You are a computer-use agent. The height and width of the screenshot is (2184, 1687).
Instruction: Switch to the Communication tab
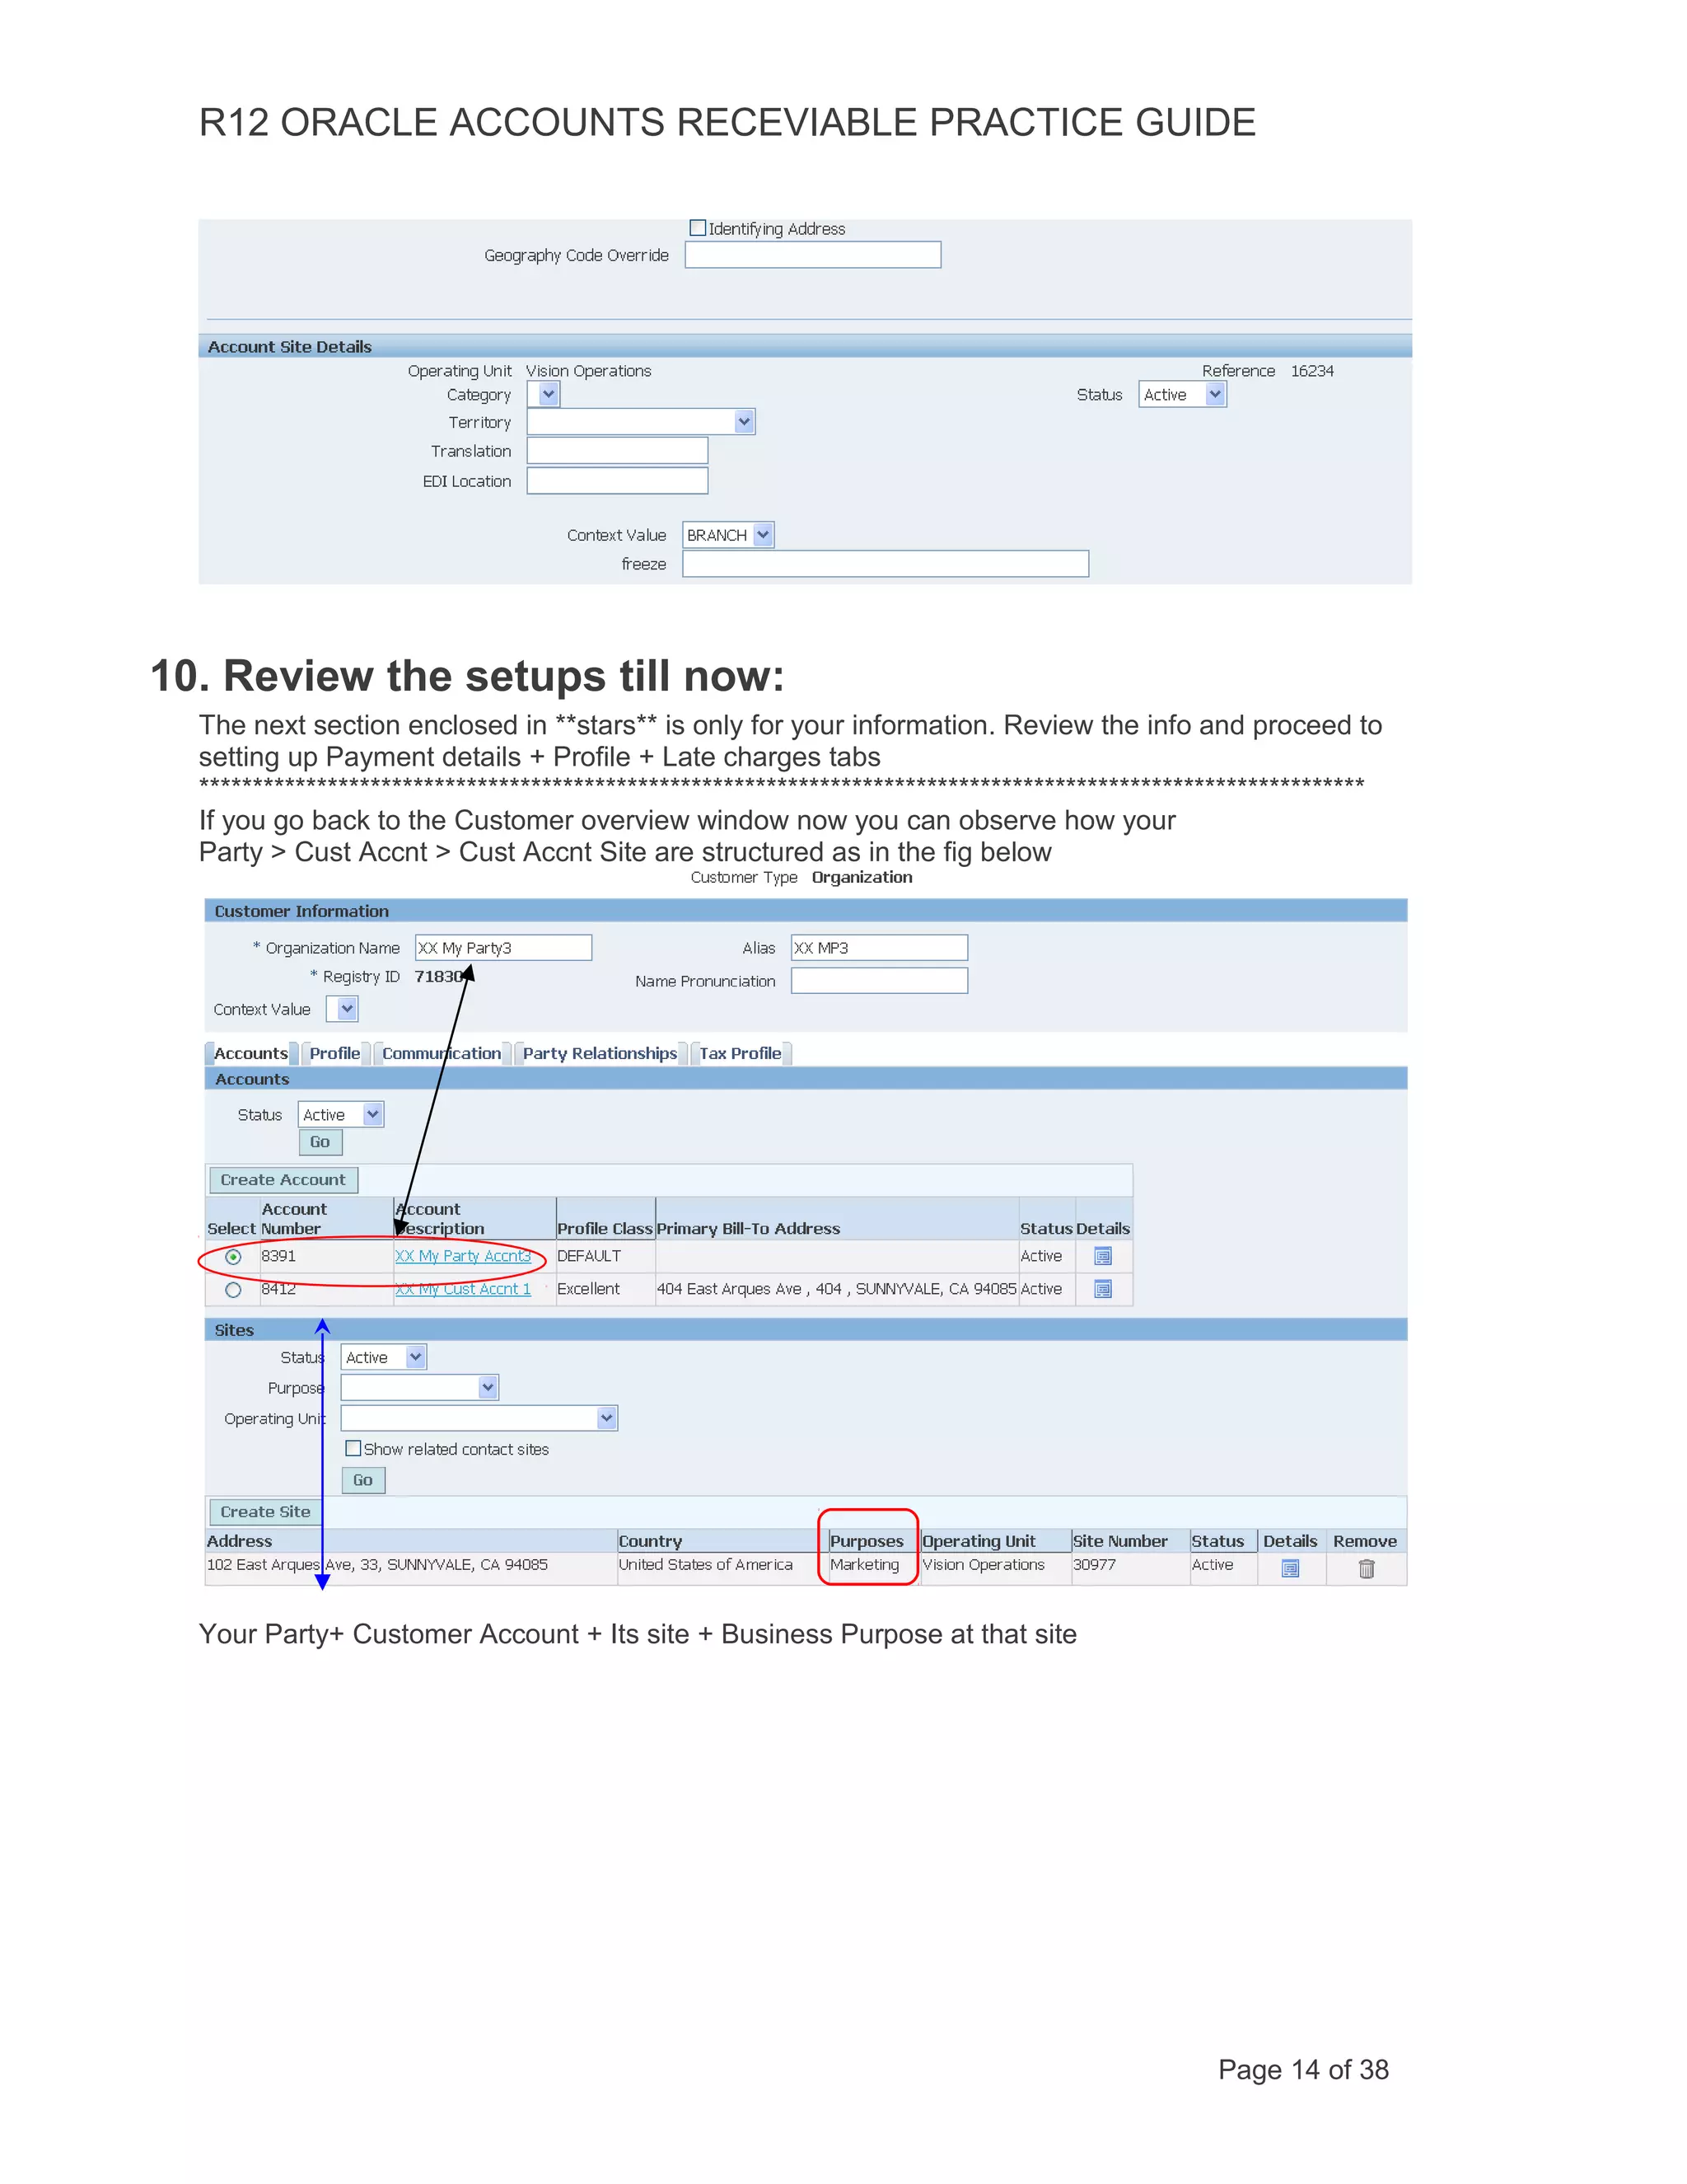[442, 1053]
